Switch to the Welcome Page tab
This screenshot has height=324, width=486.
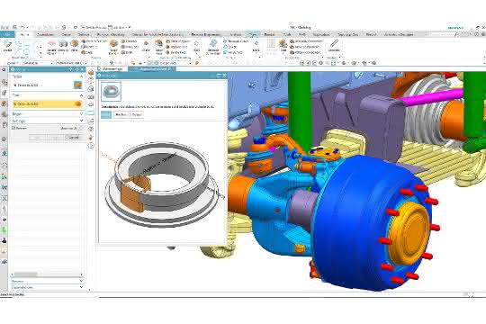112,68
